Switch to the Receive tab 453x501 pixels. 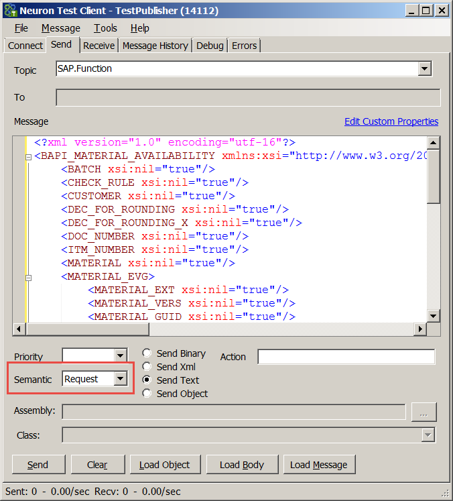[99, 46]
